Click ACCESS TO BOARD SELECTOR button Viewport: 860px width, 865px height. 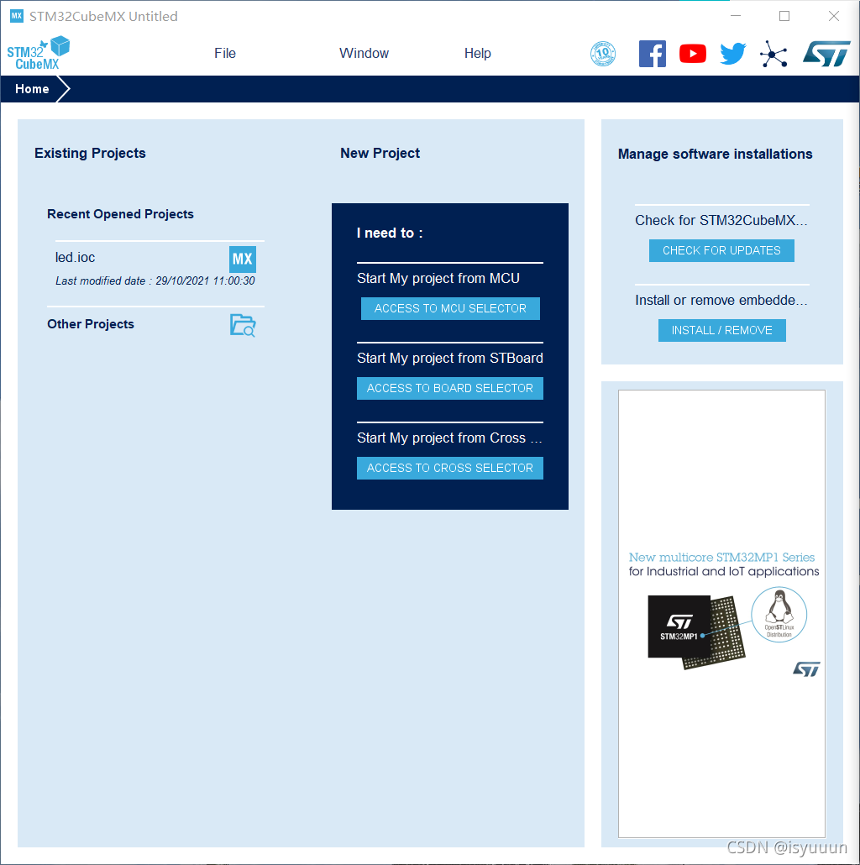(449, 388)
